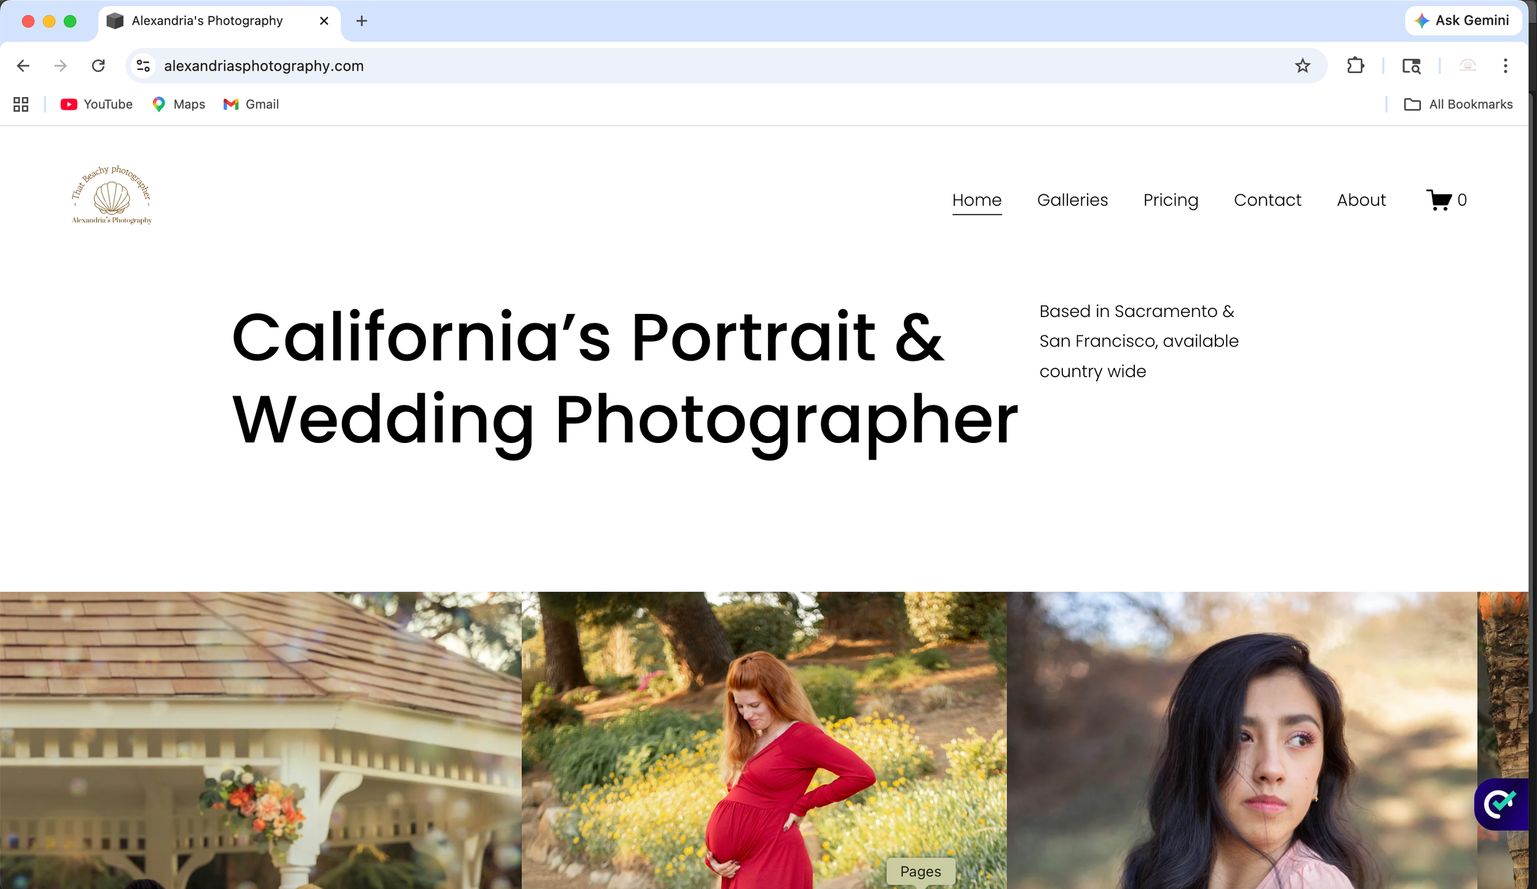Open the Apps grid in bookmarks bar
1537x889 pixels.
[21, 104]
